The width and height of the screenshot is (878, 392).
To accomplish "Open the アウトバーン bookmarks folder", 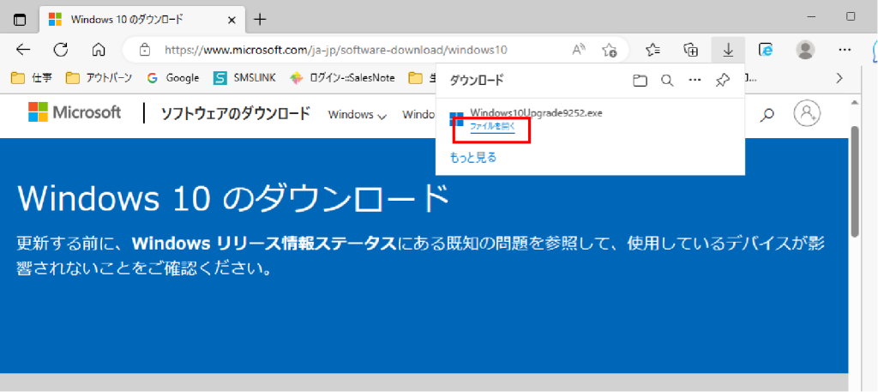I will [99, 78].
